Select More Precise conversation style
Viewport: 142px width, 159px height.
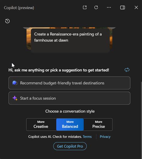tap(98, 124)
